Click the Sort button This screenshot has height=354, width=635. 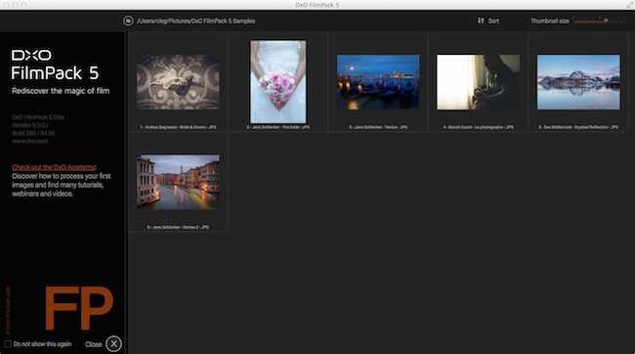tap(488, 21)
